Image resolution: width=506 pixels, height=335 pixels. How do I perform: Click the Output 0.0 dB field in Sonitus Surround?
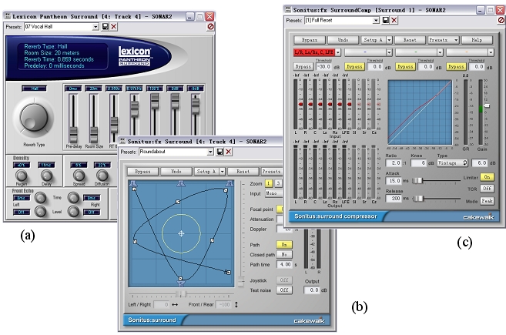[312, 290]
